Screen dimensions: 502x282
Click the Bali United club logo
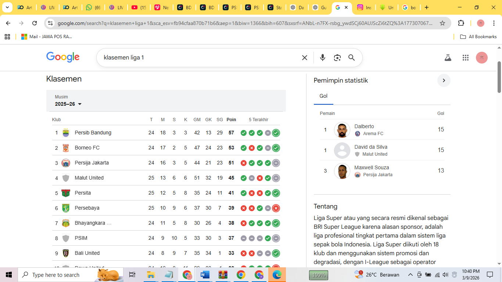coord(66,253)
